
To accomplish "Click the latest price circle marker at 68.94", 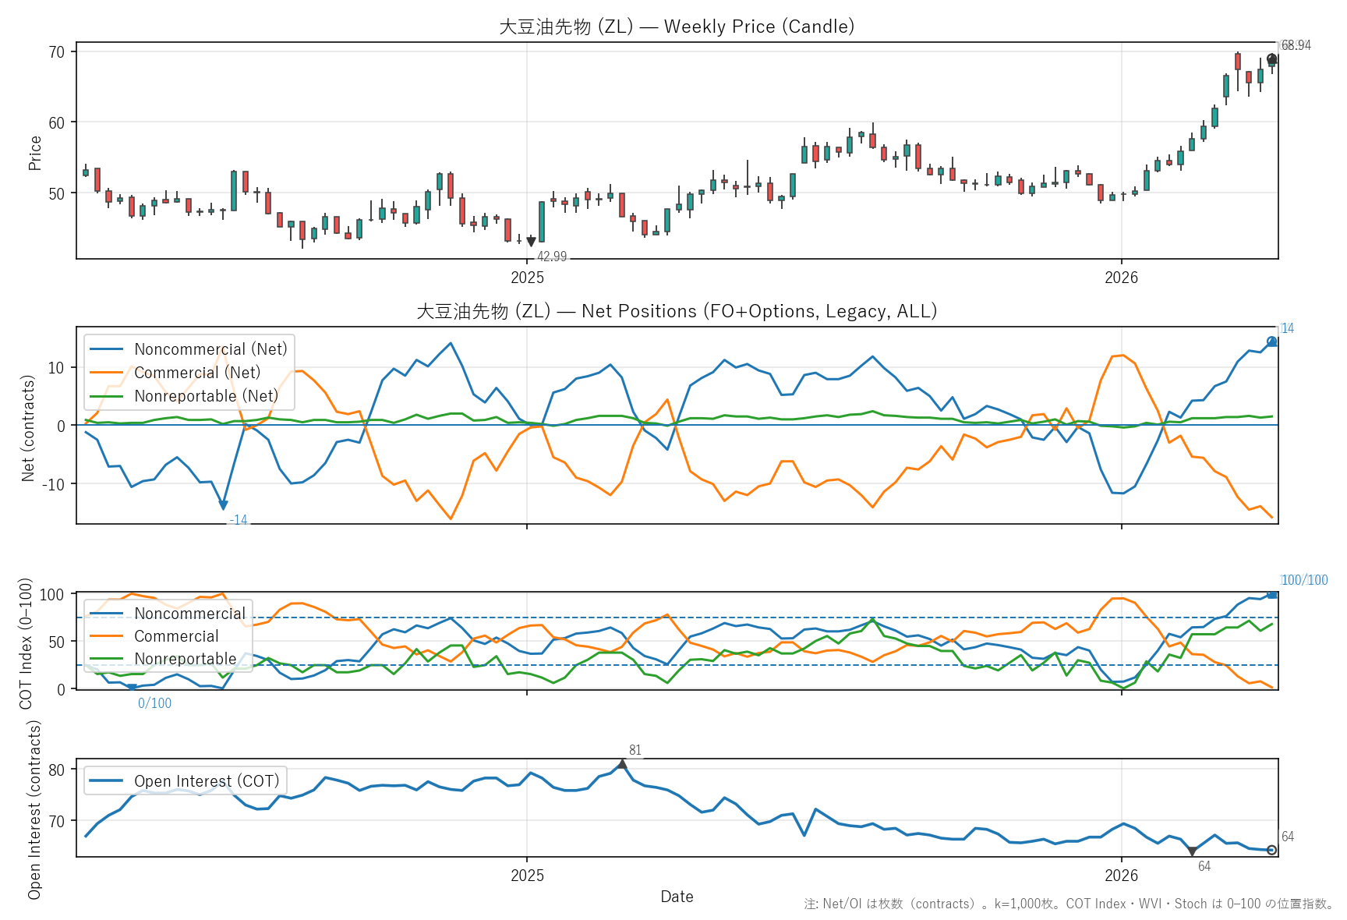I will (1271, 59).
